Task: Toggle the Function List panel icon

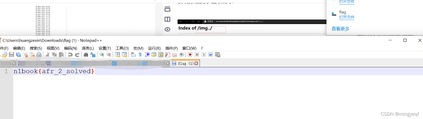Action: pyautogui.click(x=168, y=55)
